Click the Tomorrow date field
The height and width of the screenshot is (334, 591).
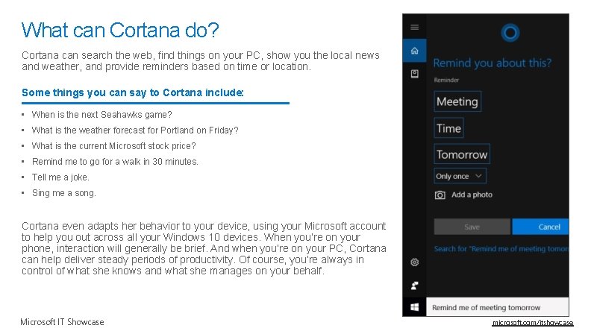[462, 154]
